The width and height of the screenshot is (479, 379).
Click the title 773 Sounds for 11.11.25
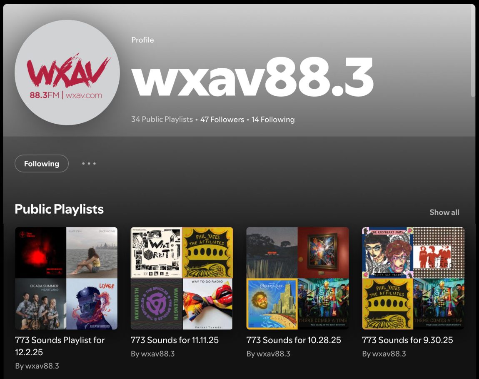175,340
